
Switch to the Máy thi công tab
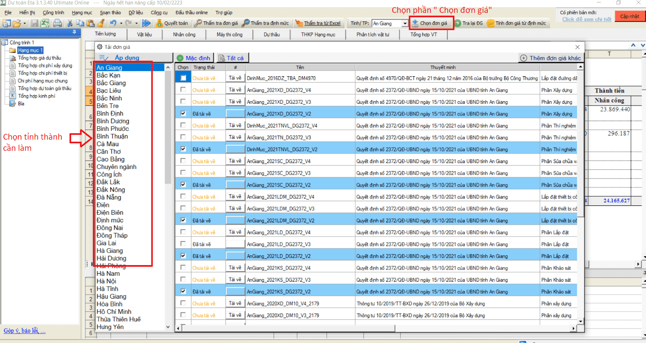(x=229, y=35)
